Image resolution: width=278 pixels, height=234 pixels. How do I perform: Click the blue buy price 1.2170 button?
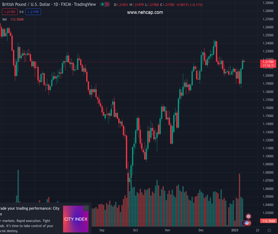[33, 12]
